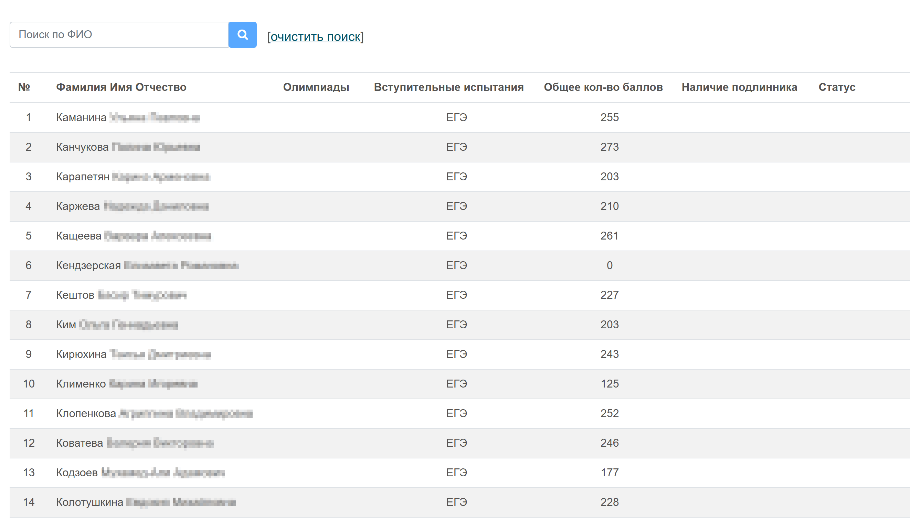910x530 pixels.
Task: Select the surname 'Каржева' in row 4
Action: pyautogui.click(x=78, y=206)
